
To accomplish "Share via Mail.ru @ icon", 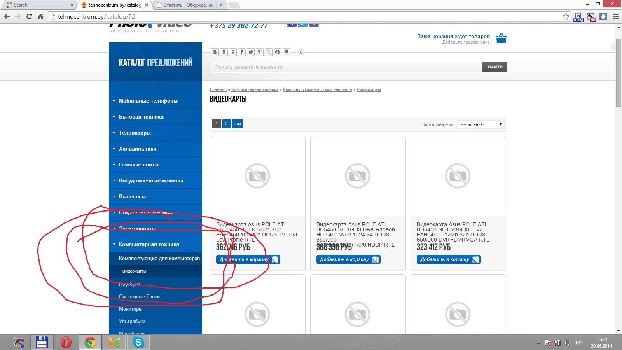I will [278, 52].
